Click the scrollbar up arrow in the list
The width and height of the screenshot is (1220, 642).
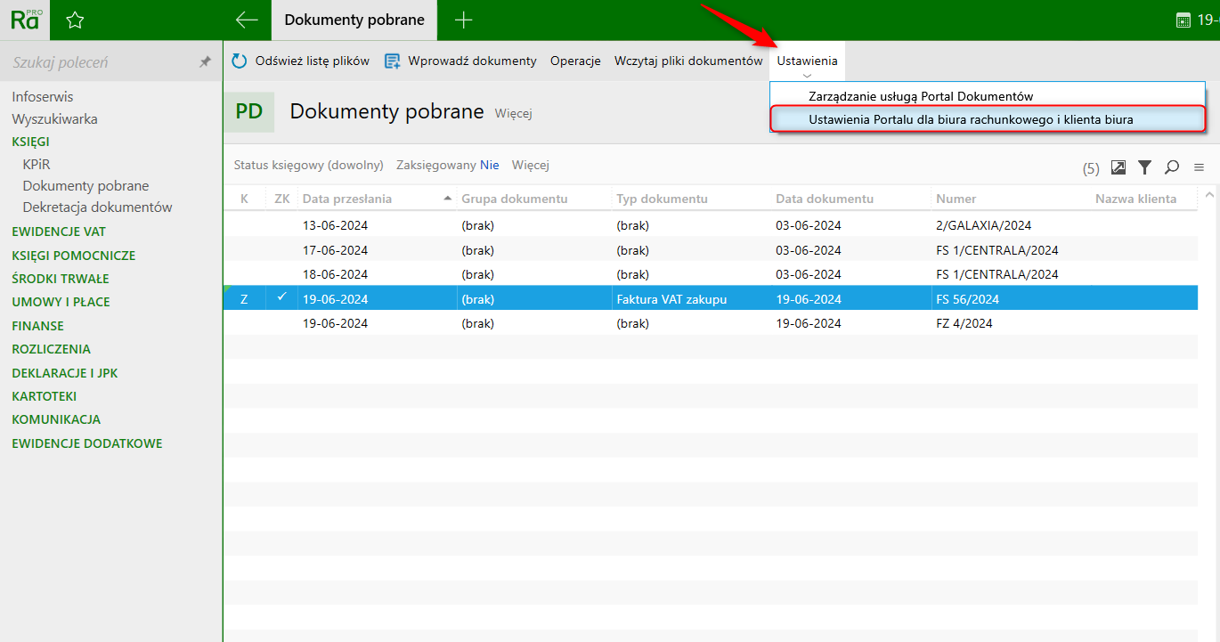click(1208, 194)
